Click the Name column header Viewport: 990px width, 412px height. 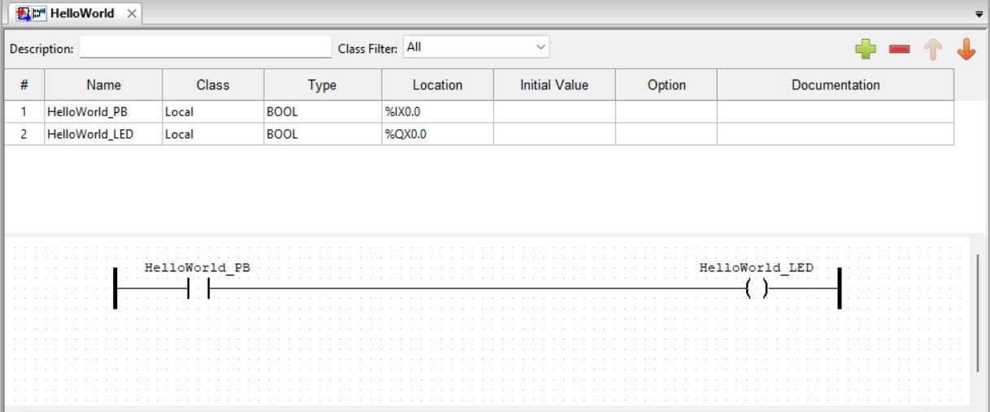(103, 85)
